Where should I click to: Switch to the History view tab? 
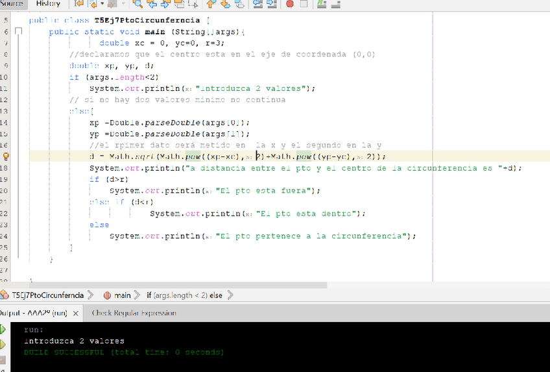(x=48, y=4)
